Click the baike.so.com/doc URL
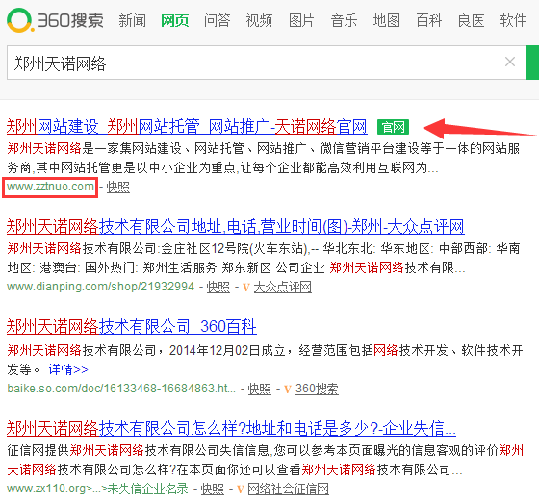This screenshot has height=503, width=539. pos(121,389)
